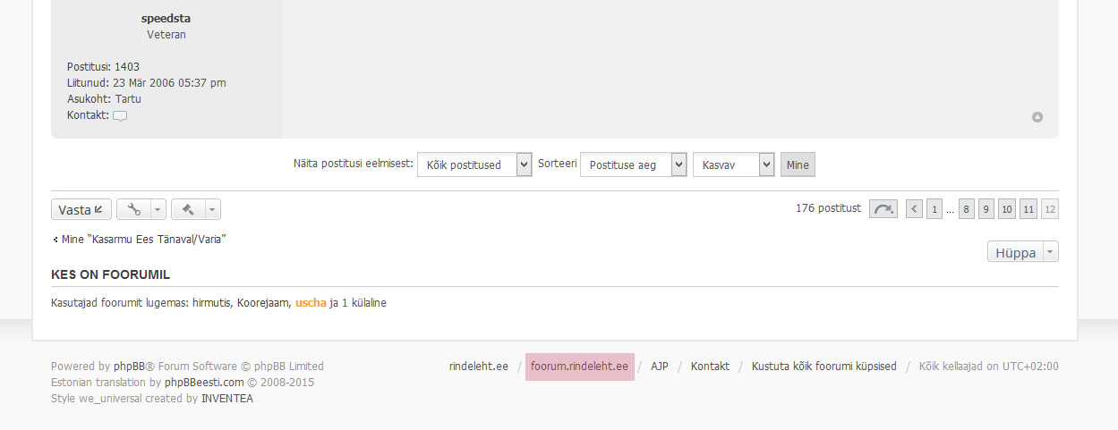Click the 'foorum.rindeleht.ee' footer link
This screenshot has height=430, width=1118.
tap(579, 367)
